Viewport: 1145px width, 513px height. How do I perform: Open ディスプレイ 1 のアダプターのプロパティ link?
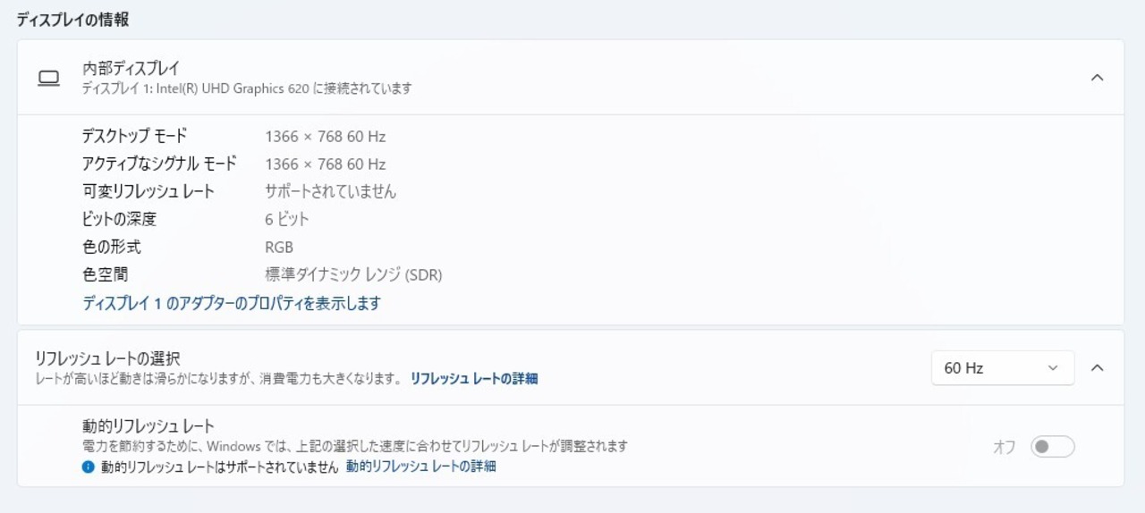coord(232,303)
